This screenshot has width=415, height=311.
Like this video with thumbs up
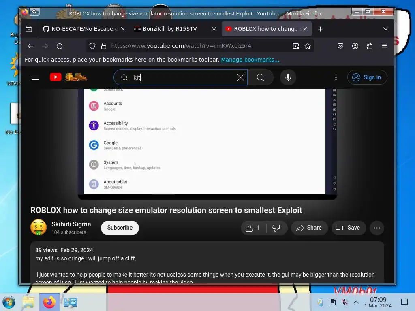[x=253, y=228]
